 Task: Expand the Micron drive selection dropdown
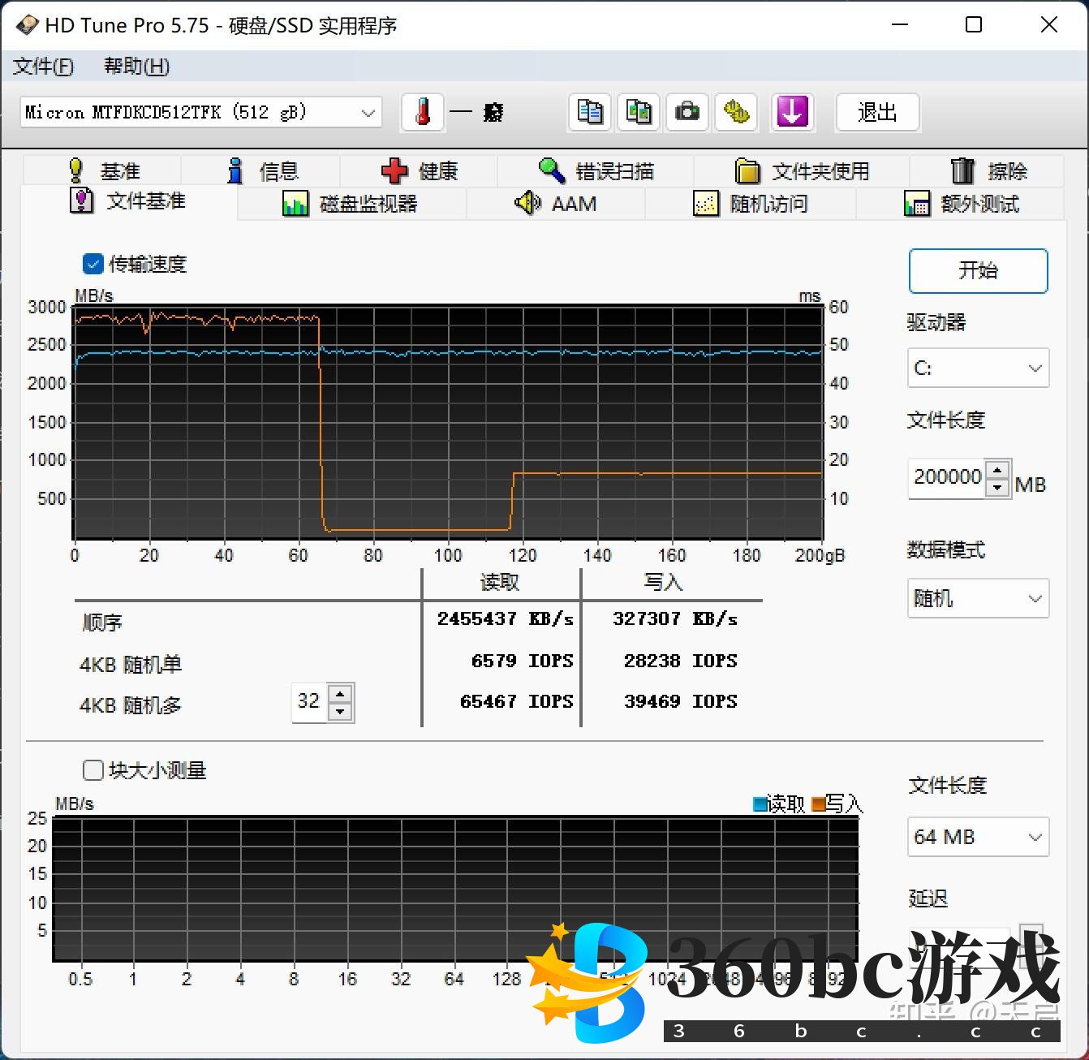pyautogui.click(x=368, y=113)
